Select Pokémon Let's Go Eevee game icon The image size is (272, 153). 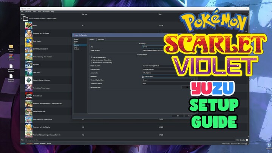pyautogui.click(x=29, y=33)
